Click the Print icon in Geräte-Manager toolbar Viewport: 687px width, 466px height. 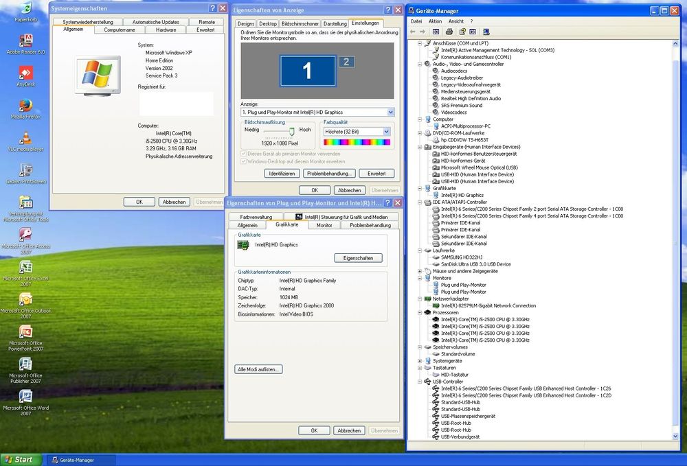click(x=449, y=32)
